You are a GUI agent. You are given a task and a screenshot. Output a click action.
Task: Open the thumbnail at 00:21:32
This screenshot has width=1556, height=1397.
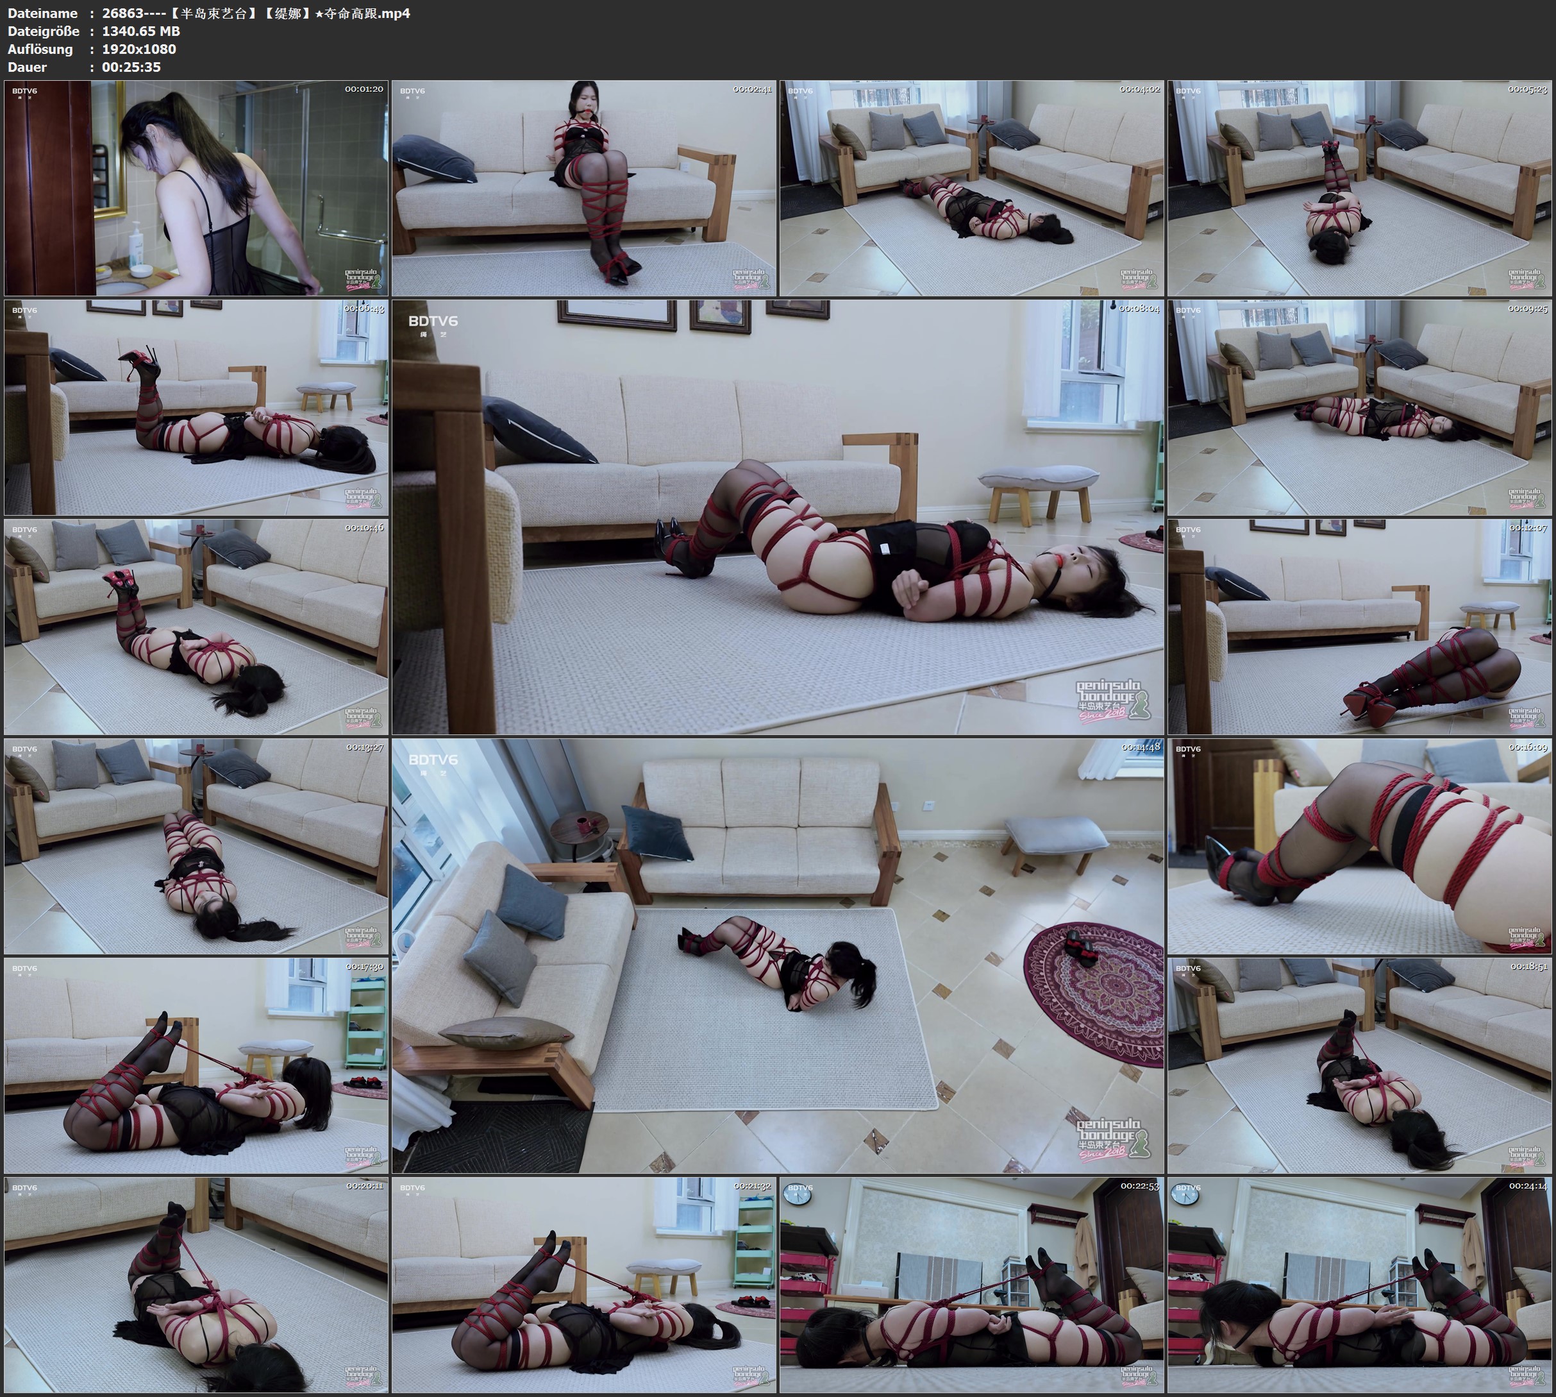(x=584, y=1285)
